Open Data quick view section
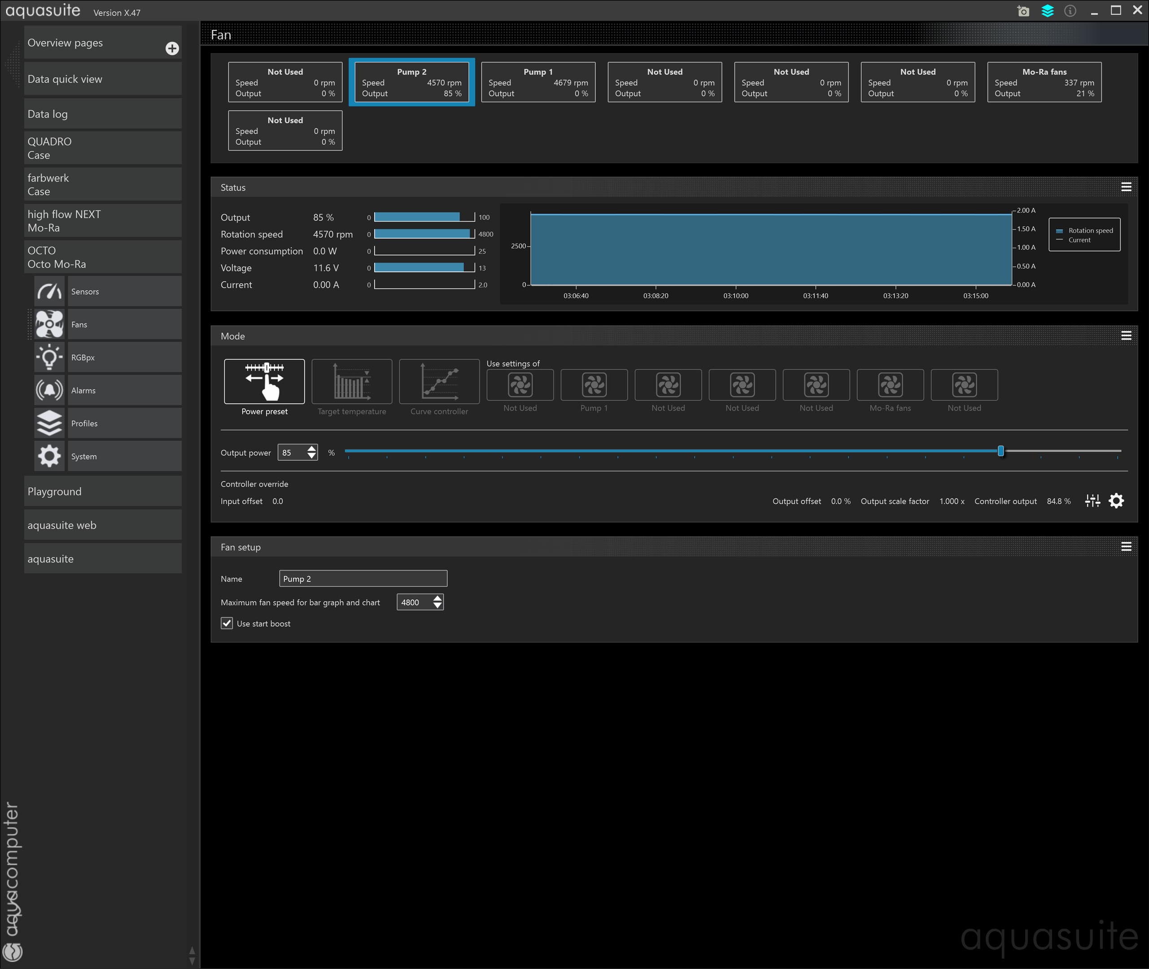Image resolution: width=1149 pixels, height=969 pixels. click(x=103, y=79)
